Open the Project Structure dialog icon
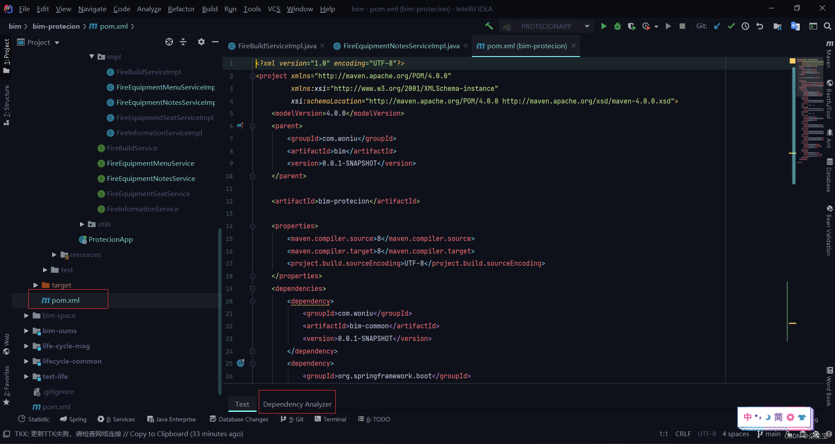The image size is (835, 444). [778, 26]
